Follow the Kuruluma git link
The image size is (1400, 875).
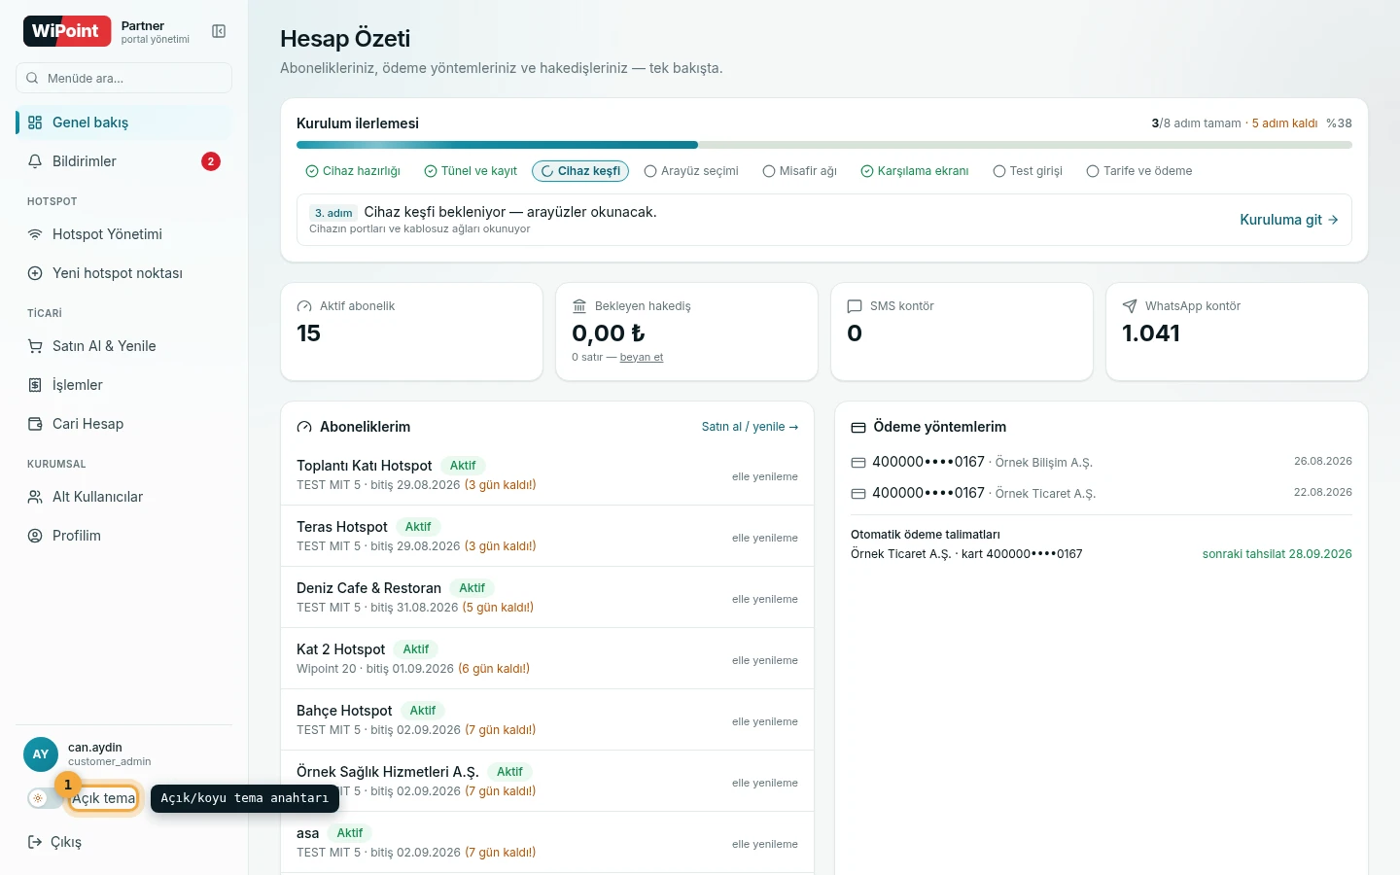[x=1289, y=220]
